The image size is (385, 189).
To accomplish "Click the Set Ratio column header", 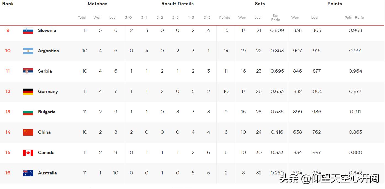I will click(x=275, y=18).
